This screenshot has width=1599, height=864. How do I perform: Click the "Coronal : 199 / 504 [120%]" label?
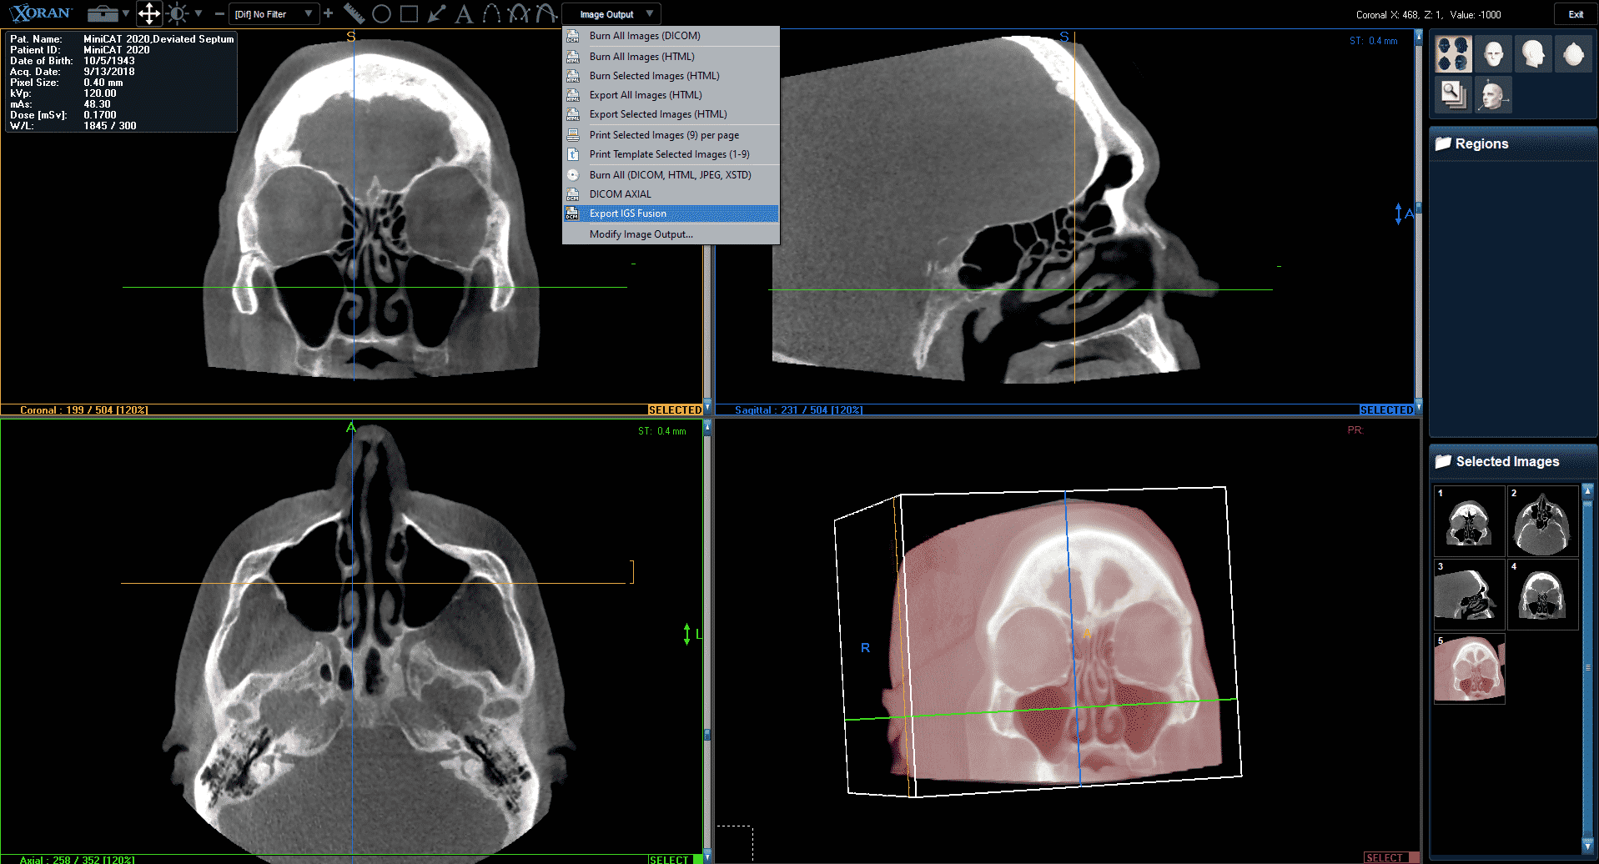tap(83, 409)
